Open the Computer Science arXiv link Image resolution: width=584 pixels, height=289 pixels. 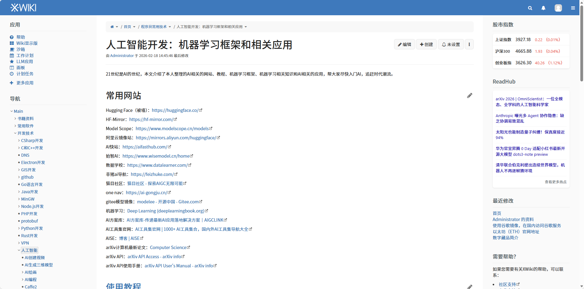point(168,248)
